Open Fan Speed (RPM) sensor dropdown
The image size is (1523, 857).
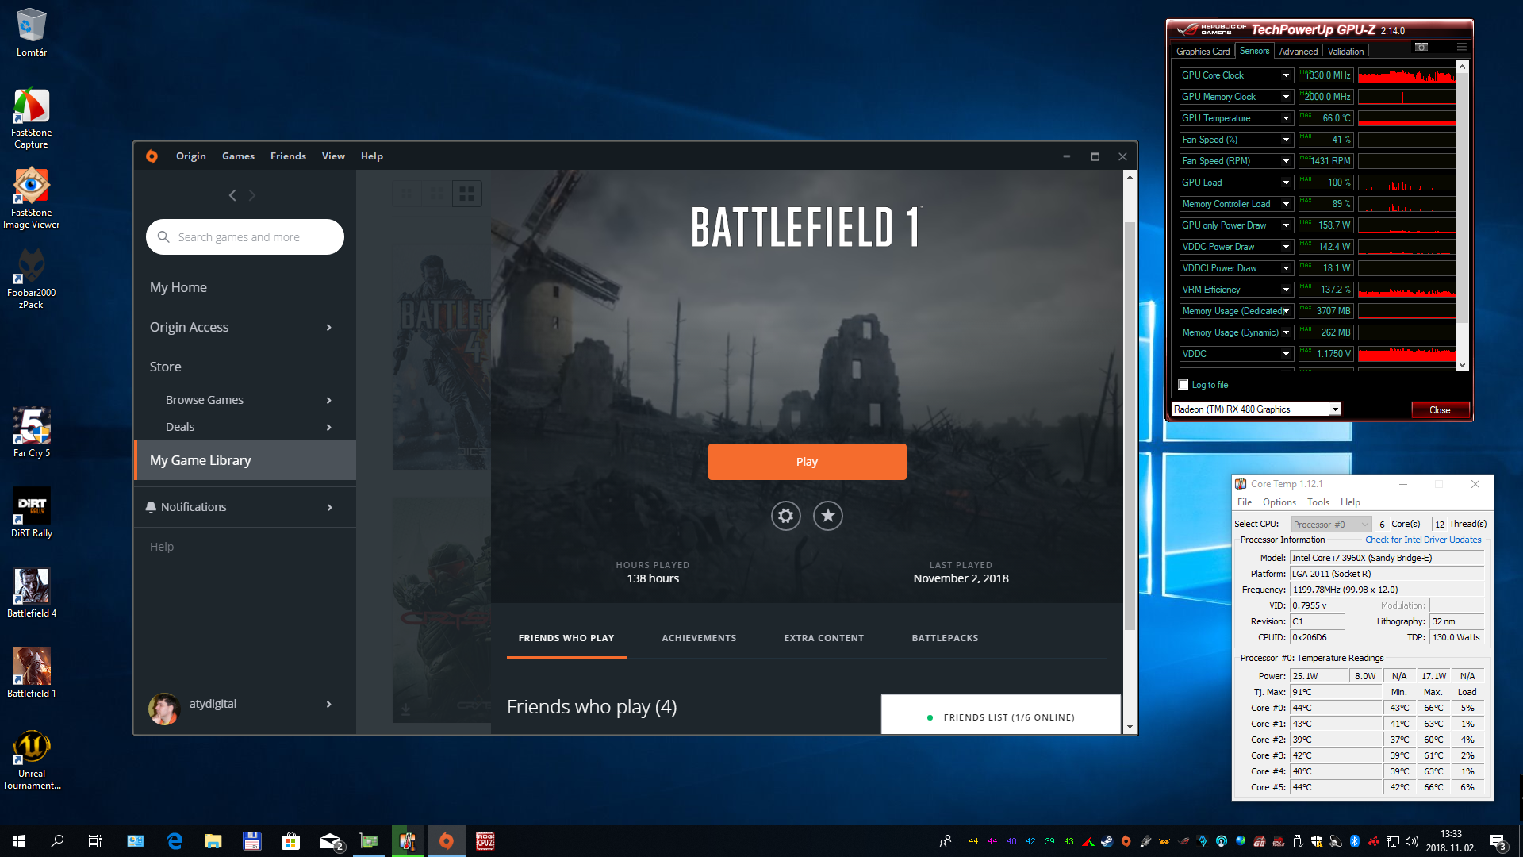[x=1286, y=161]
